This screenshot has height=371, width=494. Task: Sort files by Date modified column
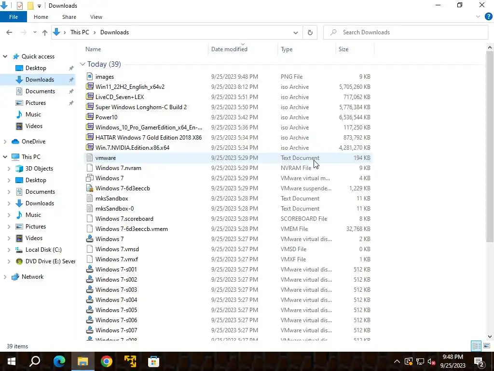coord(229,49)
